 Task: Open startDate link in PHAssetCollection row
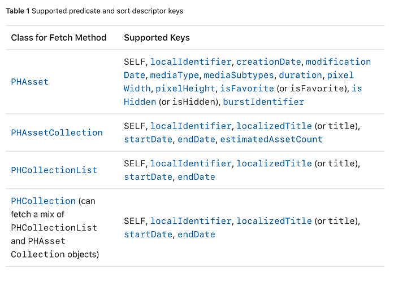click(148, 139)
